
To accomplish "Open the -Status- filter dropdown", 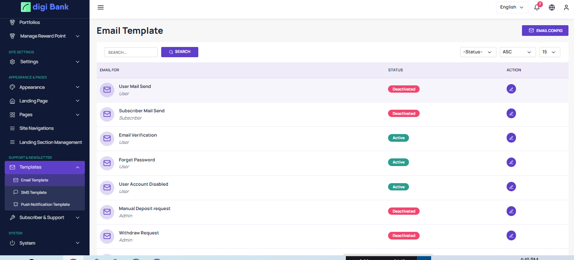I will (x=478, y=52).
